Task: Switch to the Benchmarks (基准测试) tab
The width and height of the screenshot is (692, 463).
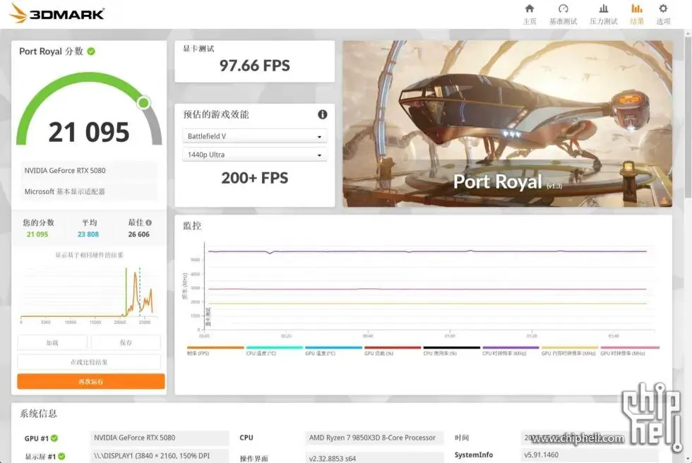Action: [x=563, y=14]
